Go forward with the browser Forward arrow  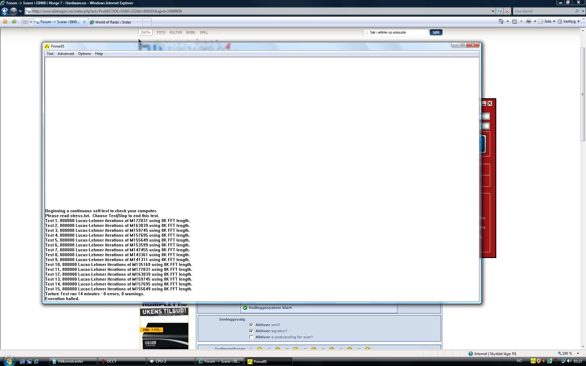13,11
